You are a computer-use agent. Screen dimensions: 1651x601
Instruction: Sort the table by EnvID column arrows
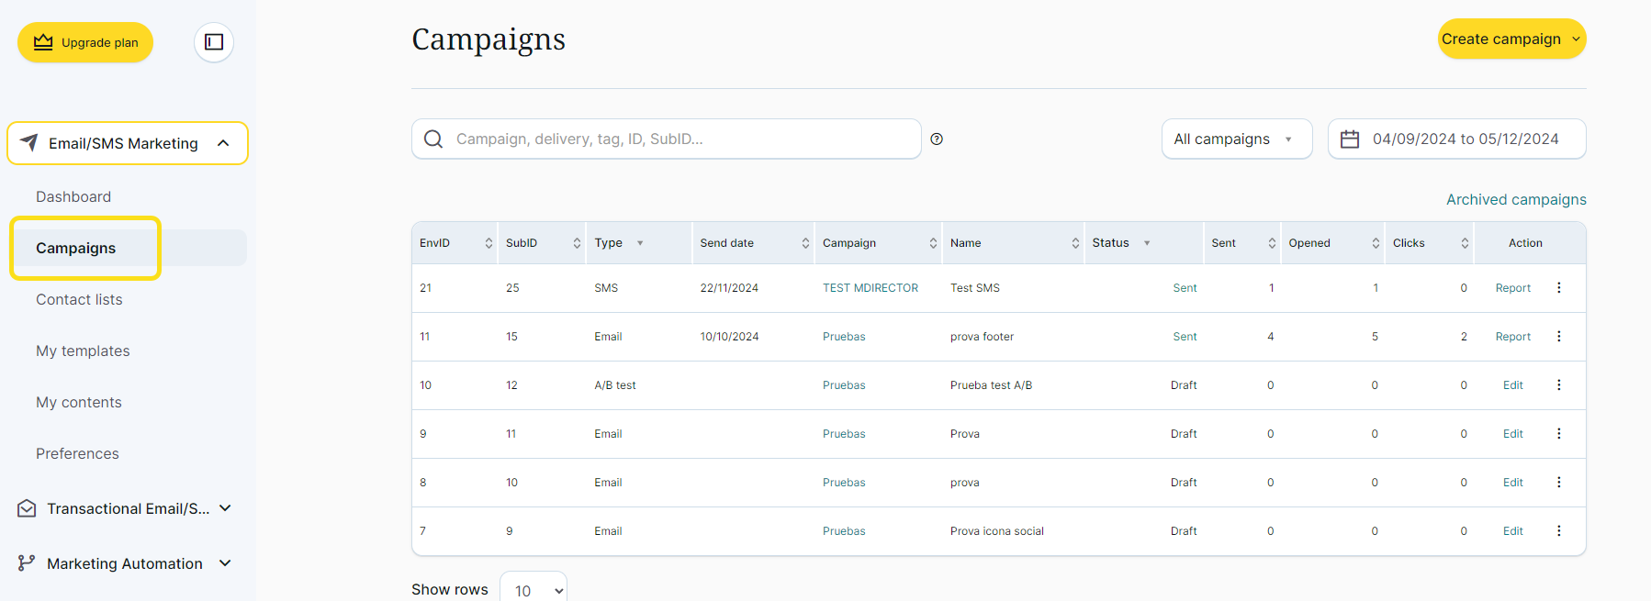[x=489, y=243]
